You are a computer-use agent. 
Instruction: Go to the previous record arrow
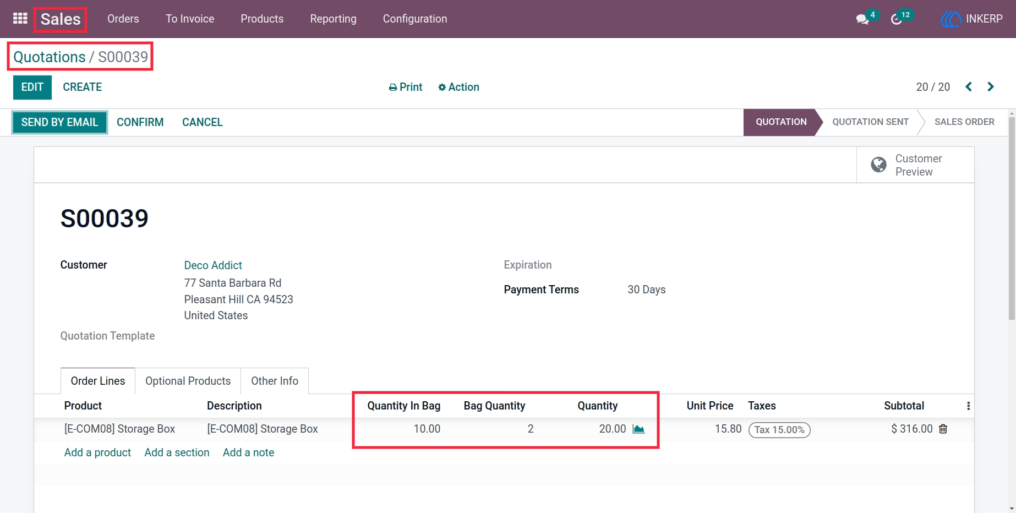(x=969, y=87)
